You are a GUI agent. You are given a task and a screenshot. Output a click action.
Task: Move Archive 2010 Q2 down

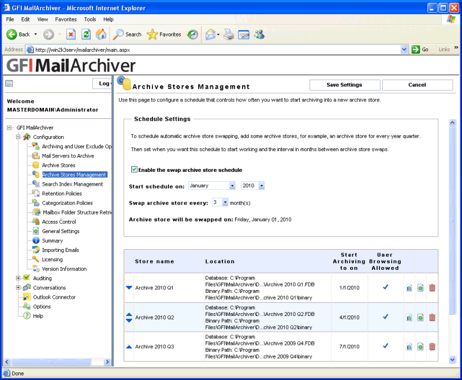[x=129, y=321]
